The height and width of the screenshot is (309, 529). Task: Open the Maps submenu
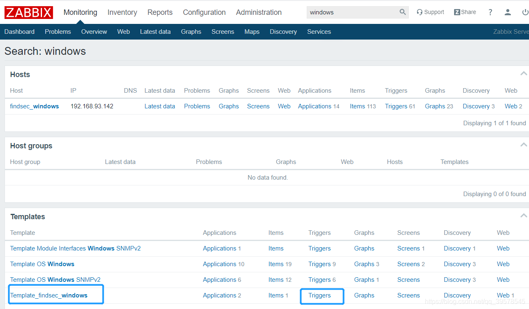coord(252,32)
